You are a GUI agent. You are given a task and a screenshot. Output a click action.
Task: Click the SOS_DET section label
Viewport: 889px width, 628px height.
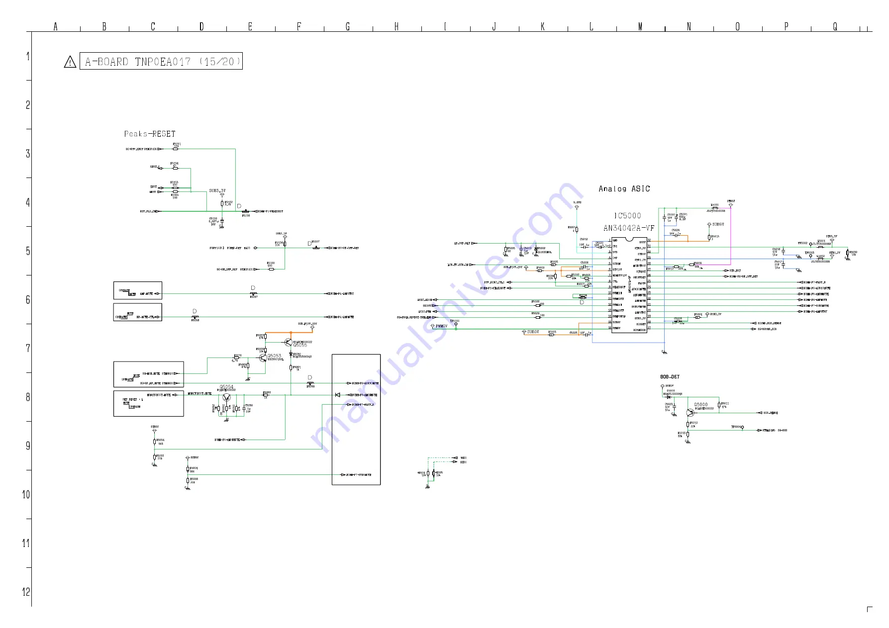[x=670, y=377]
